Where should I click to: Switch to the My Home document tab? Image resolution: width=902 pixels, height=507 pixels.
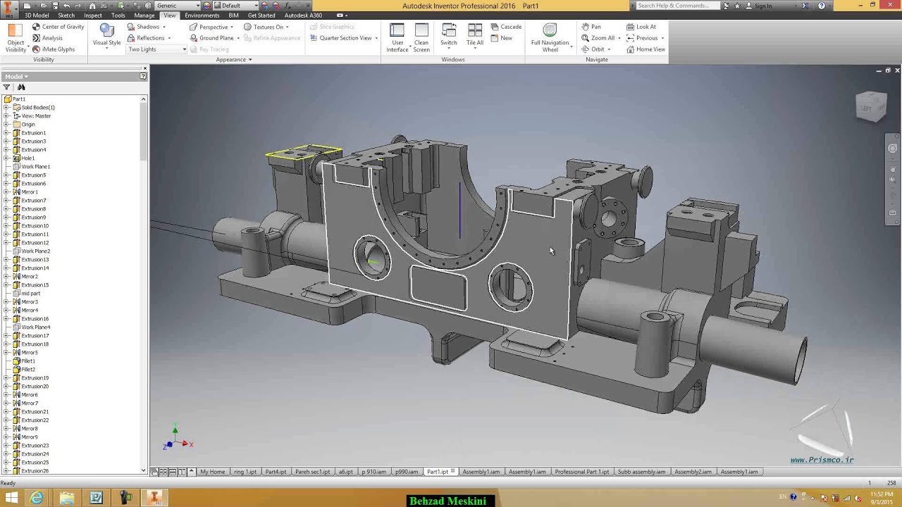pos(212,472)
